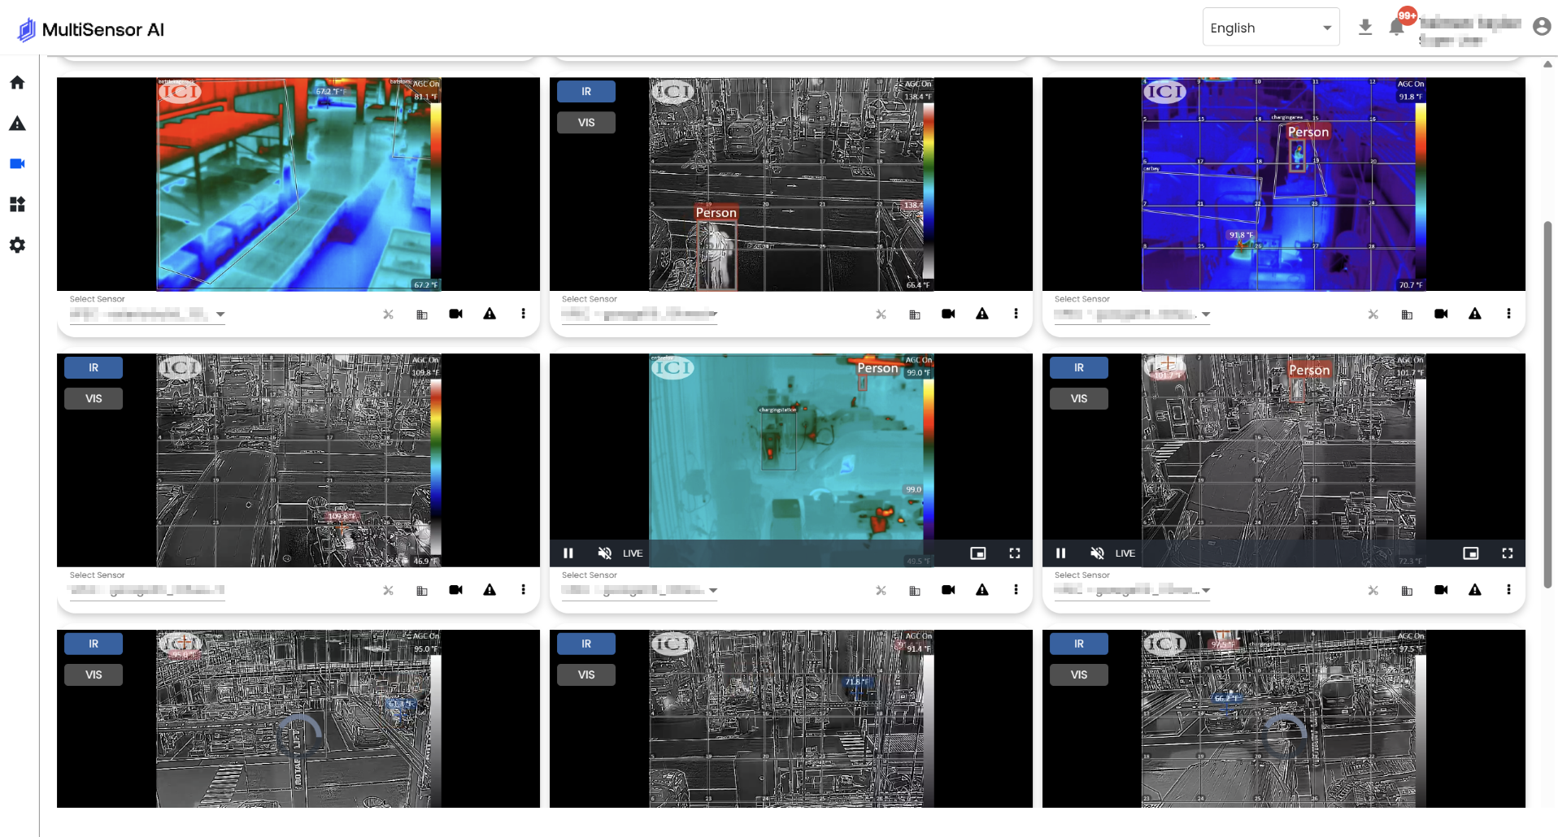Image resolution: width=1558 pixels, height=837 pixels.
Task: Click camera icon under the top-left feed
Action: [x=455, y=314]
